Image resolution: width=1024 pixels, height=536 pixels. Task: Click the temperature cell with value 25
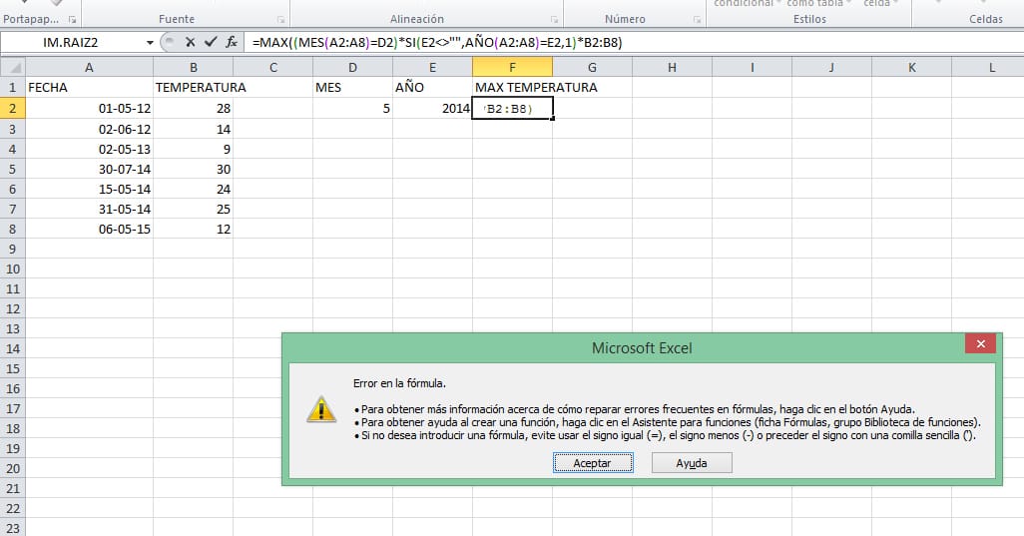[194, 209]
